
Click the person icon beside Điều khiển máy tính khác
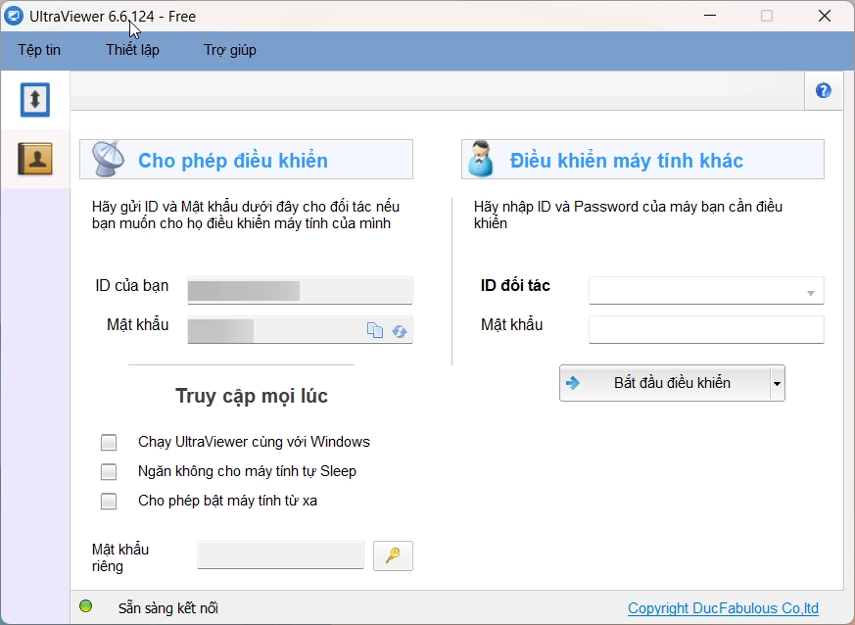(481, 159)
